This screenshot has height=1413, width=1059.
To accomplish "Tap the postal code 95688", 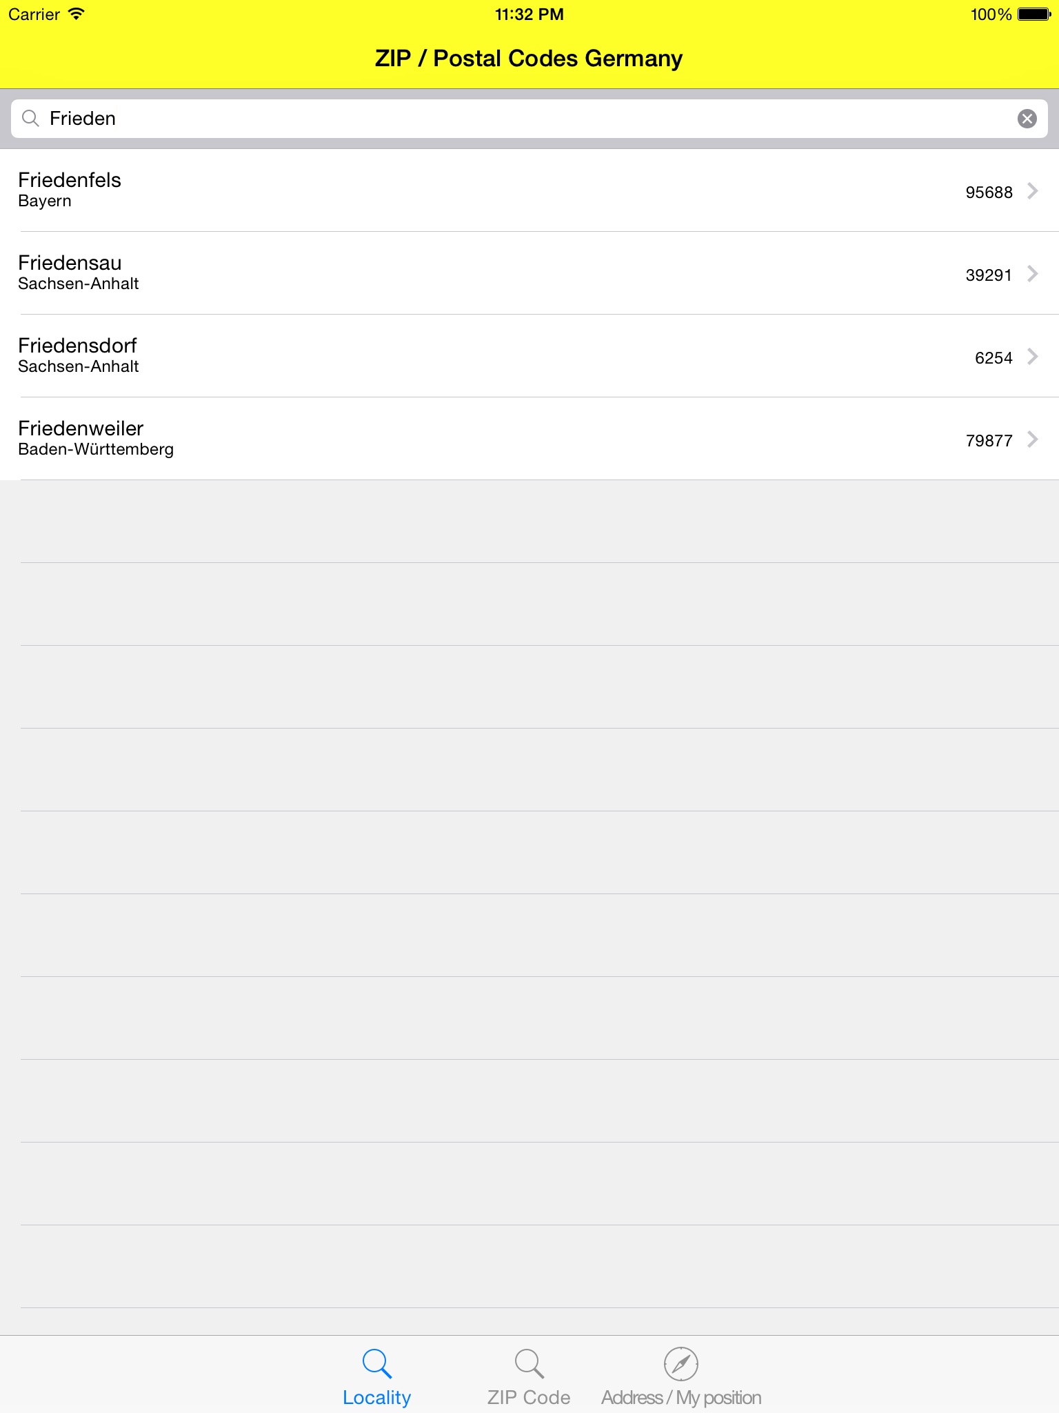I will (989, 192).
